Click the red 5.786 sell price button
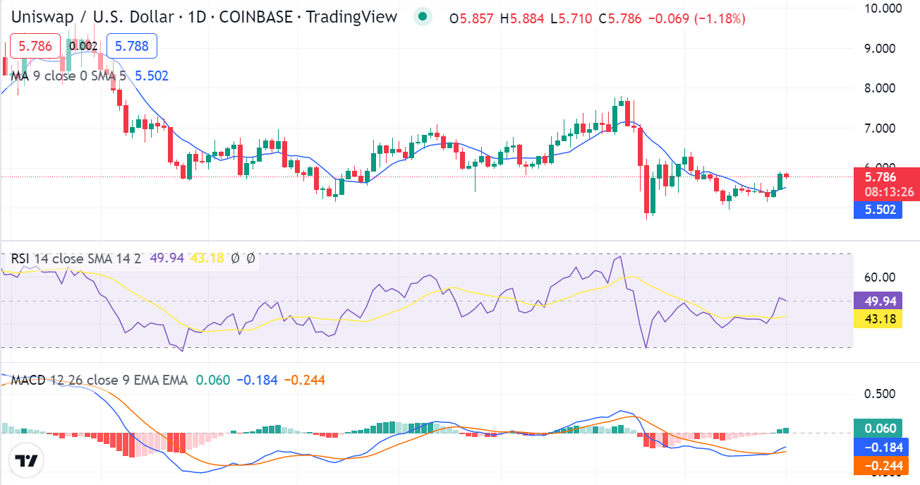 click(x=35, y=47)
